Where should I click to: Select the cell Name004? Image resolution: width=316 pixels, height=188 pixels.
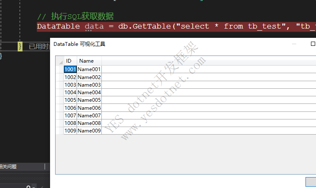point(89,92)
